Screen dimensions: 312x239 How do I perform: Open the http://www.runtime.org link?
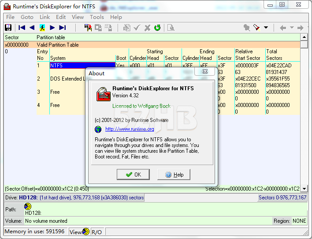tap(130, 129)
